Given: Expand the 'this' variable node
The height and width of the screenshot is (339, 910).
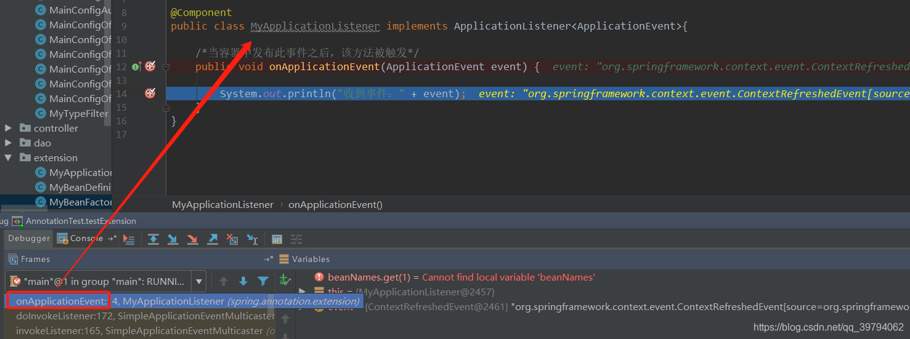Looking at the screenshot, I should (x=302, y=291).
